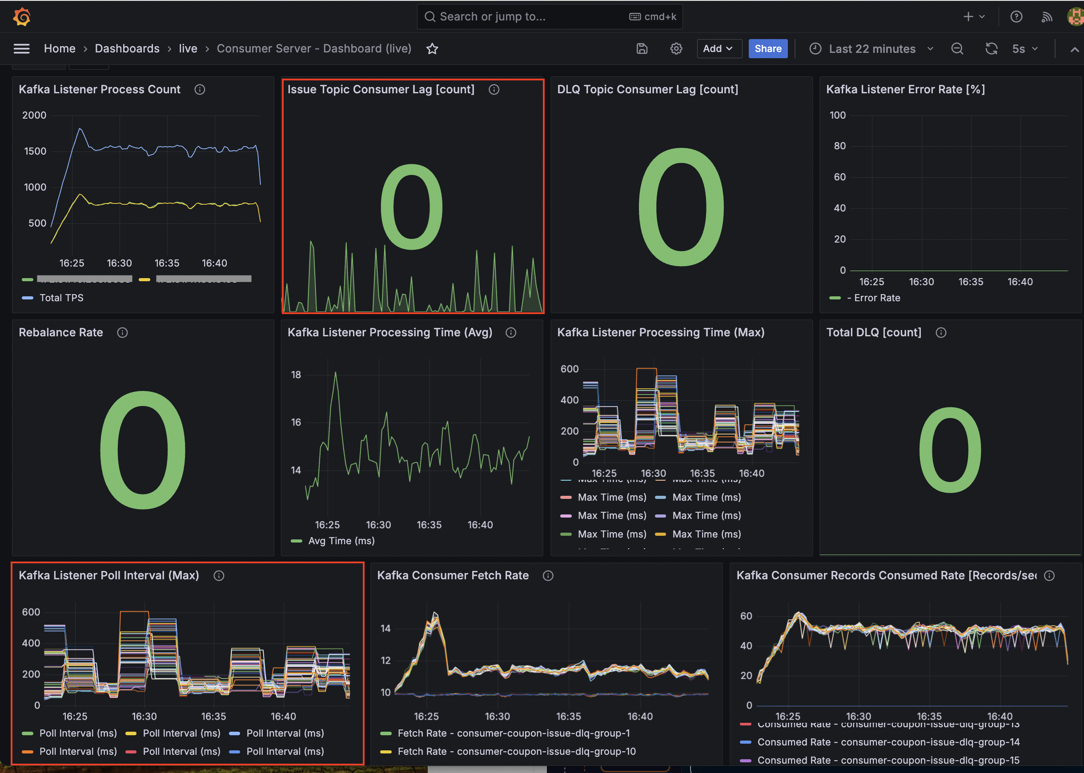Open the hamburger navigation menu
The image size is (1084, 773).
coord(21,48)
